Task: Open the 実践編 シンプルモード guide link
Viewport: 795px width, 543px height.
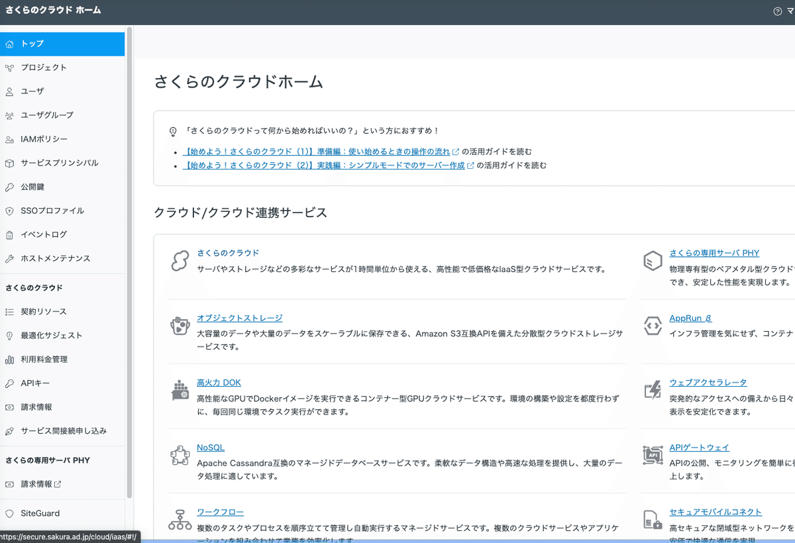Action: [x=329, y=166]
